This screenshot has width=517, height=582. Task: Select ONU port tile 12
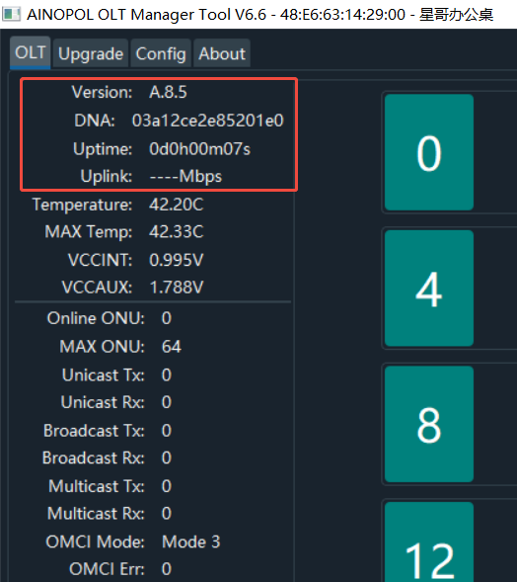[429, 541]
